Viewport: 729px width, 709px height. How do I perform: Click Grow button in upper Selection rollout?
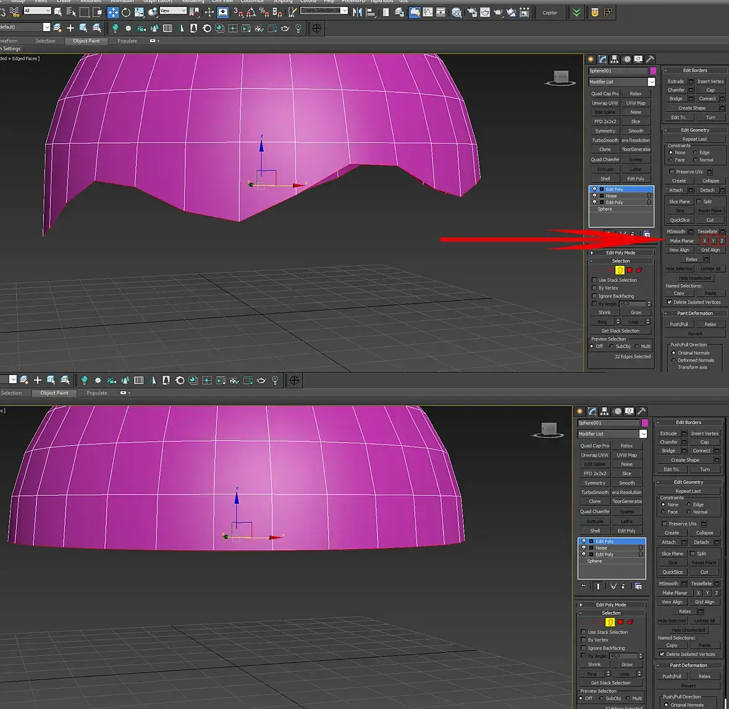[636, 313]
